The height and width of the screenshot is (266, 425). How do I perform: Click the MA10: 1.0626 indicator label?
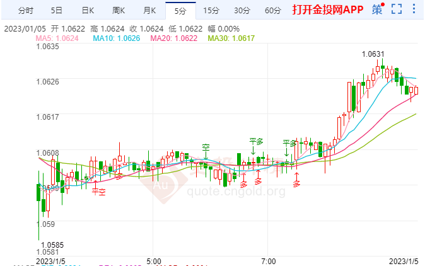tap(116, 38)
